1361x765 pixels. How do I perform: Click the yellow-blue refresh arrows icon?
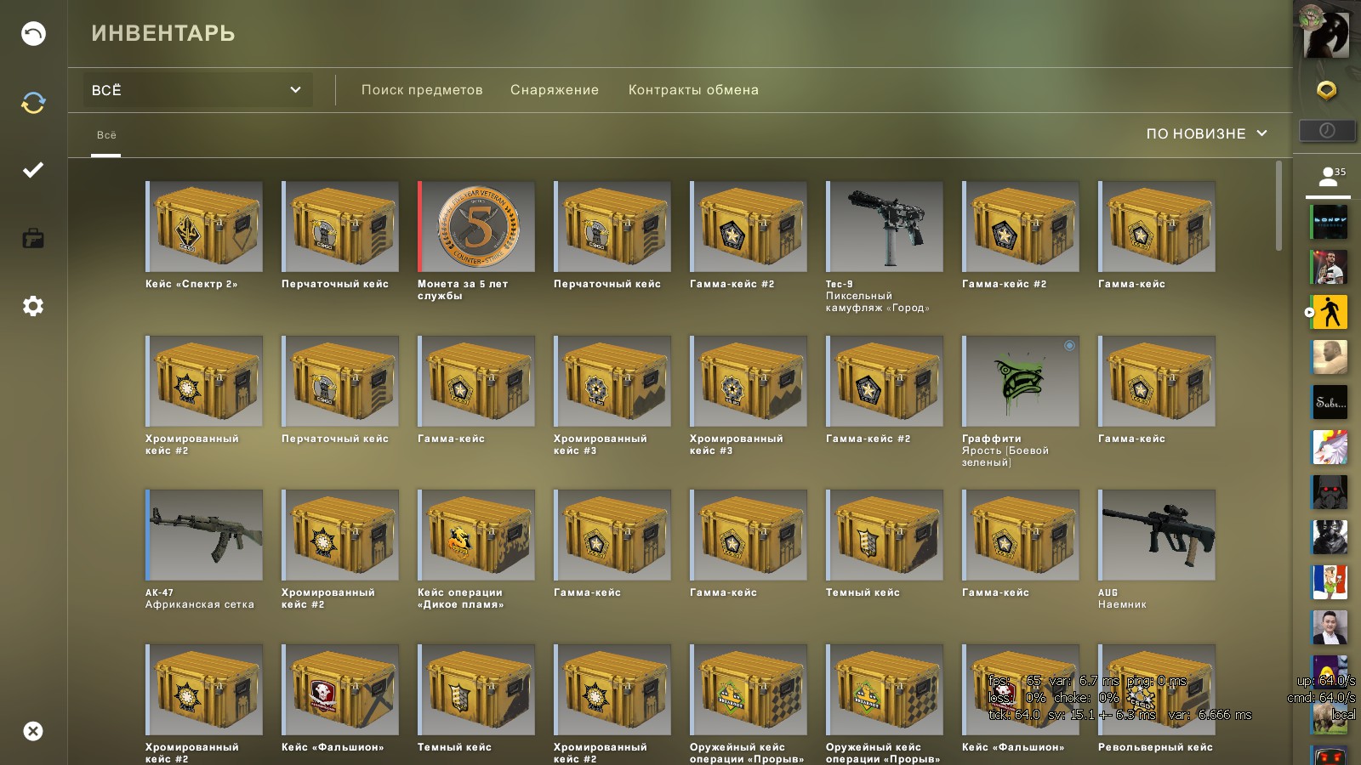[x=33, y=103]
